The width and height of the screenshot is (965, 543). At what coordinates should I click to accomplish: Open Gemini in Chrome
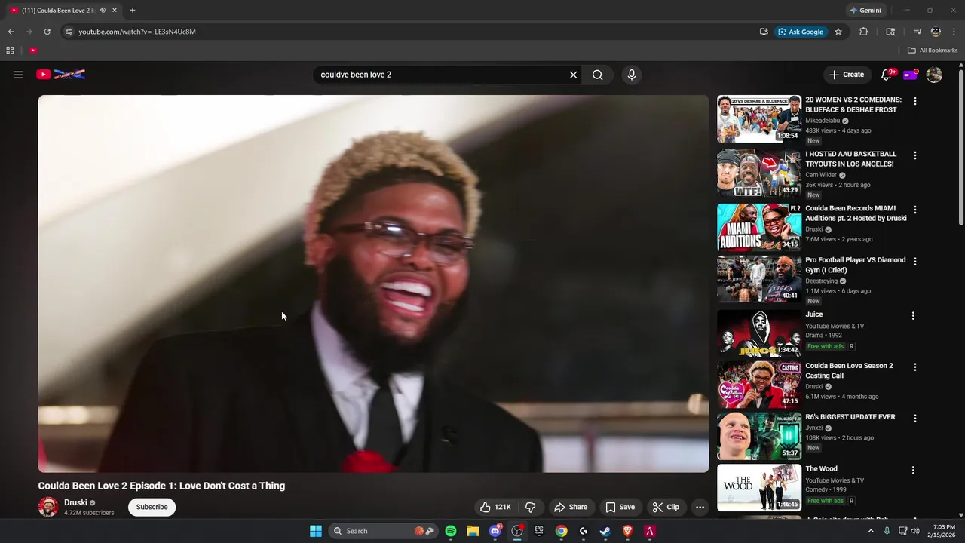[x=865, y=11]
